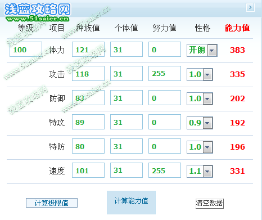
Task: Open the 开朗 nature dropdown
Action: [202, 50]
